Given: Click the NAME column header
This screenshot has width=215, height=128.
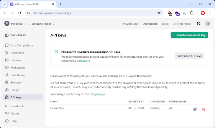Looking at the screenshot, I should click(x=54, y=102).
